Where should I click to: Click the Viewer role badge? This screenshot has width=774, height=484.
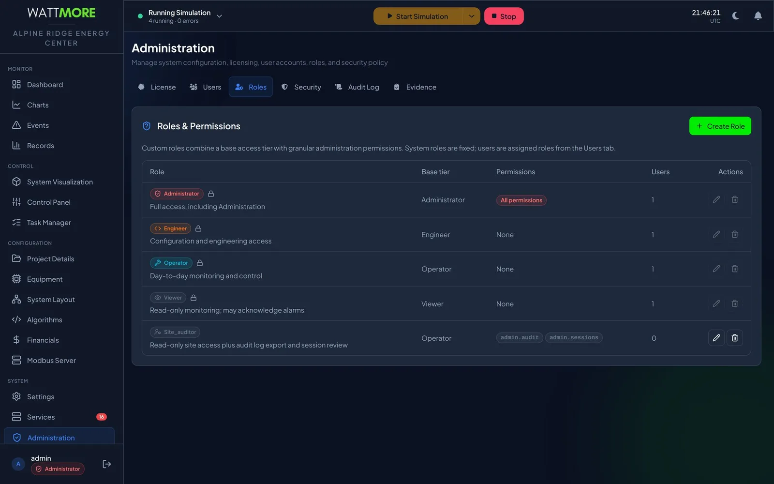pos(168,298)
